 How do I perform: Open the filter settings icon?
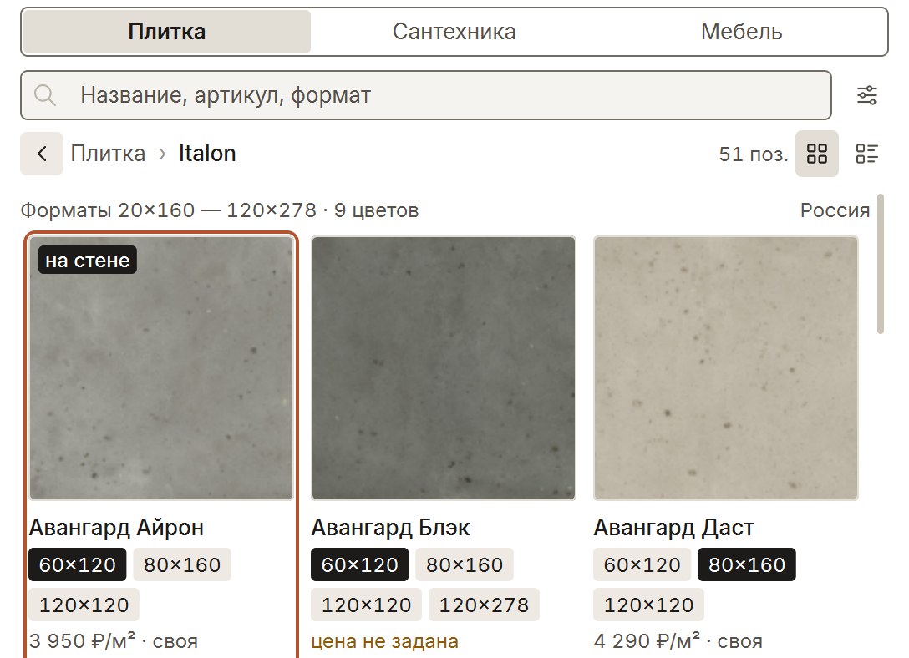coord(866,95)
